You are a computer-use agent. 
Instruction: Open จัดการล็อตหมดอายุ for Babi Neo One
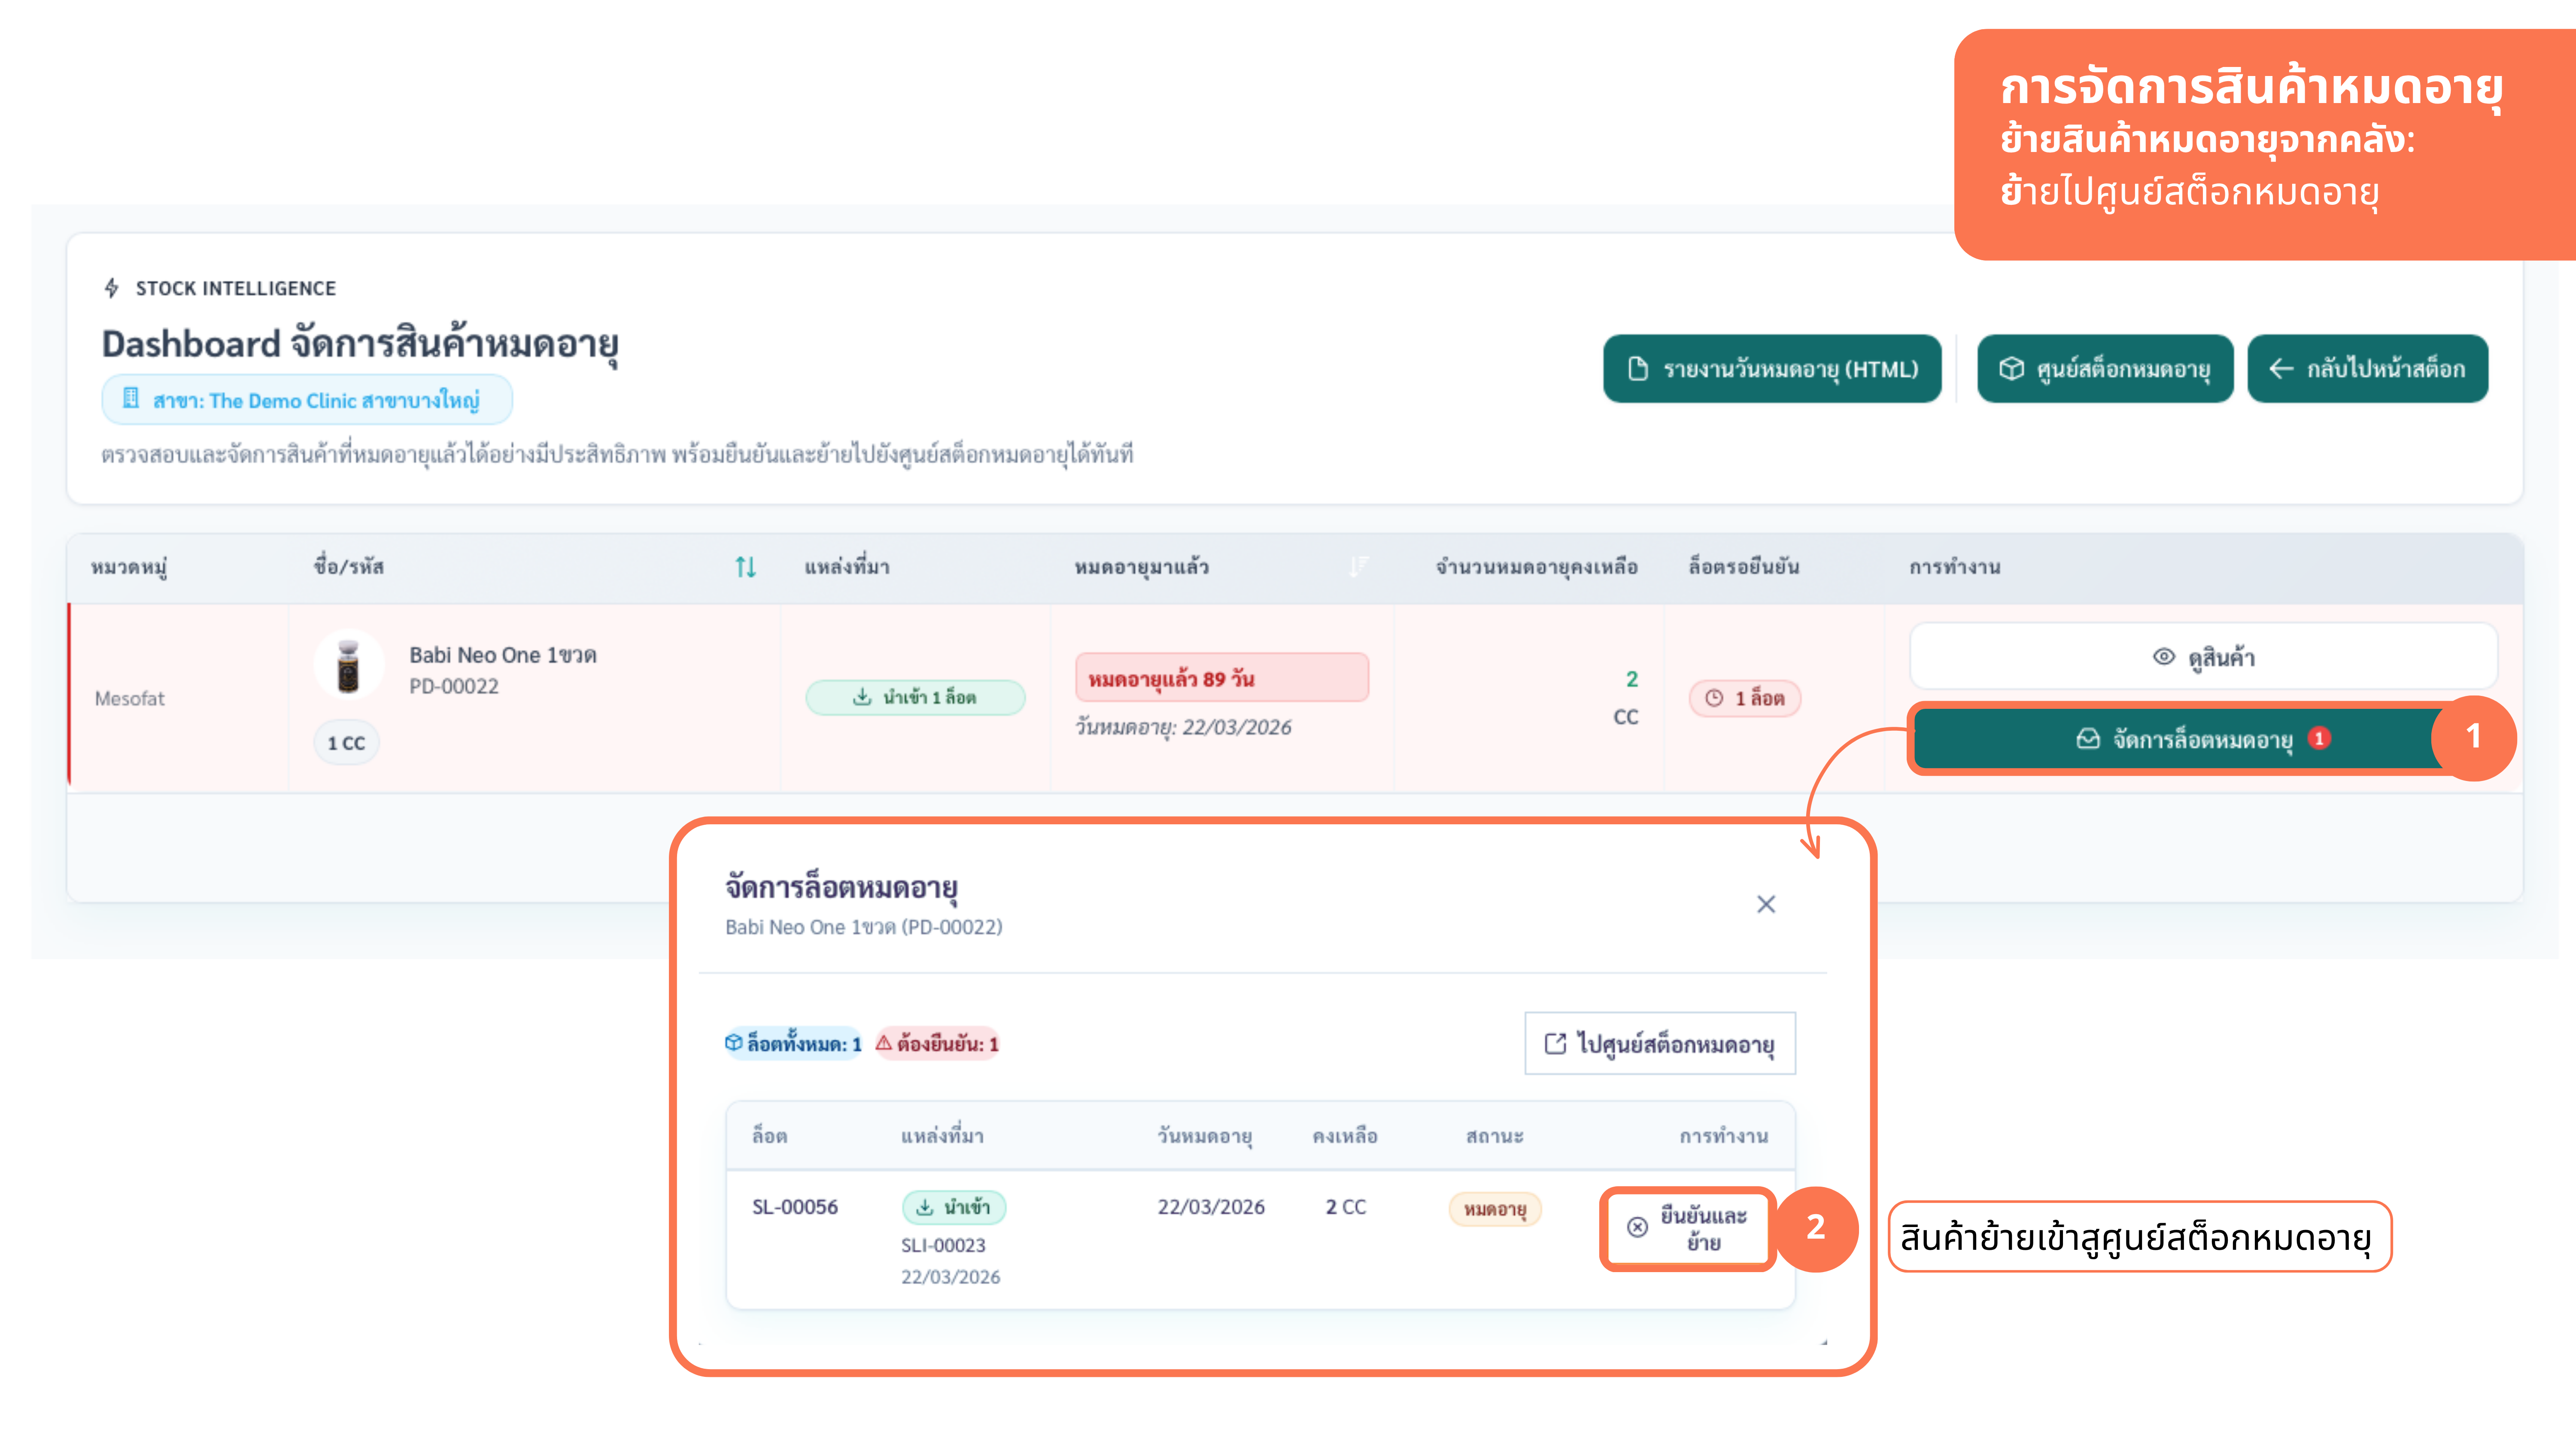tap(2203, 739)
